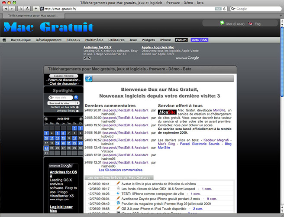Open 'Logiciel pour Mac' sidebar ad link

[x=61, y=209]
